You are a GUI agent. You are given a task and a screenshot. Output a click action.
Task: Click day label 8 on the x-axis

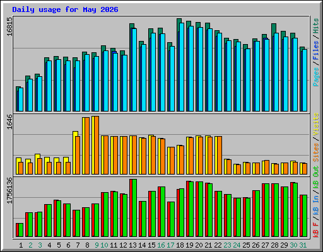87,245
